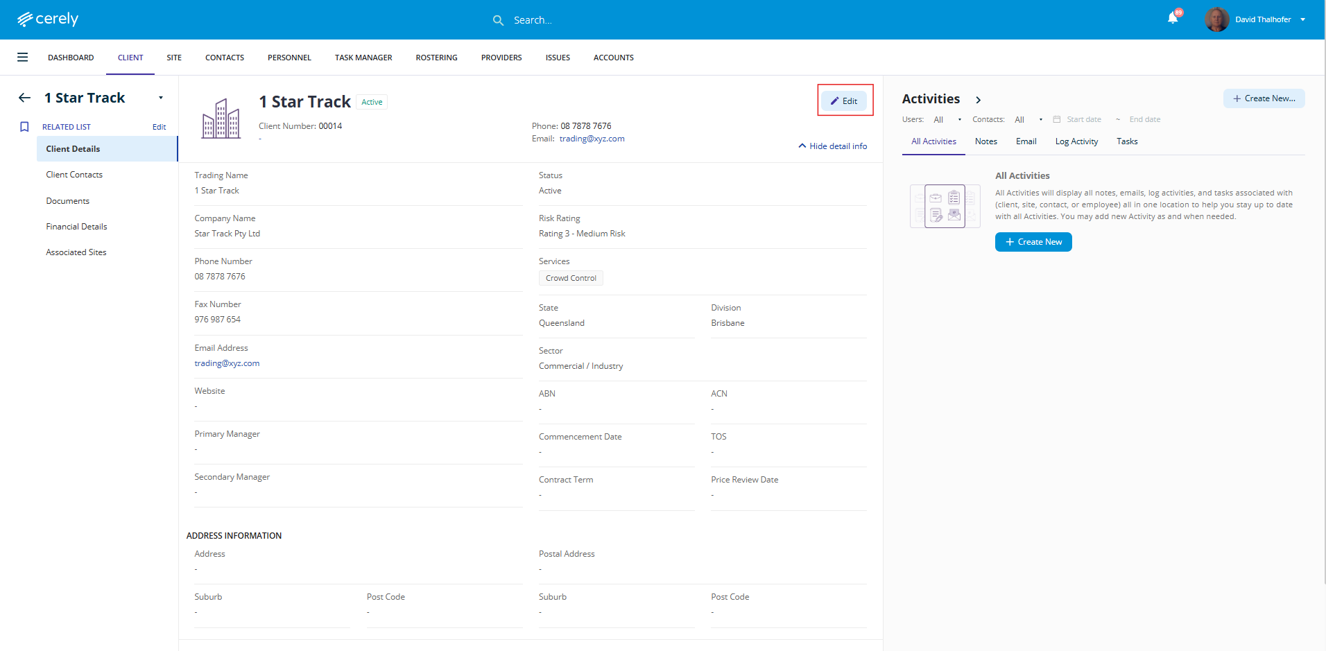Screen dimensions: 1326x651
Task: Click David Thalhofer's profile picture
Action: point(1216,19)
